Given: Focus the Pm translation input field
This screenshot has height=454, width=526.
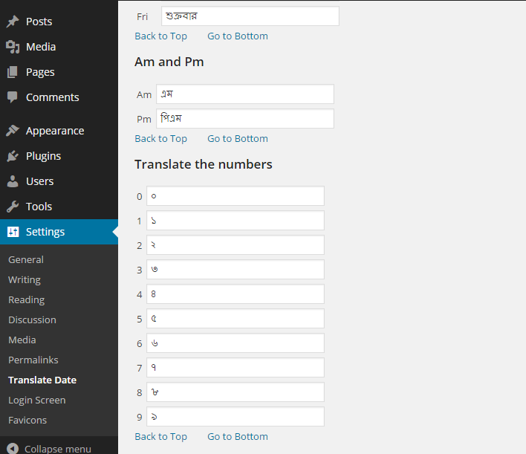Looking at the screenshot, I should click(244, 119).
